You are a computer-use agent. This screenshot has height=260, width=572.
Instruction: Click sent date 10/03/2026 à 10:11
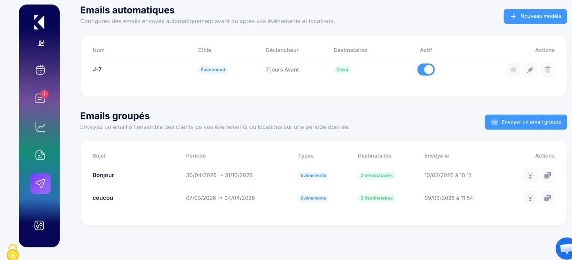[448, 175]
